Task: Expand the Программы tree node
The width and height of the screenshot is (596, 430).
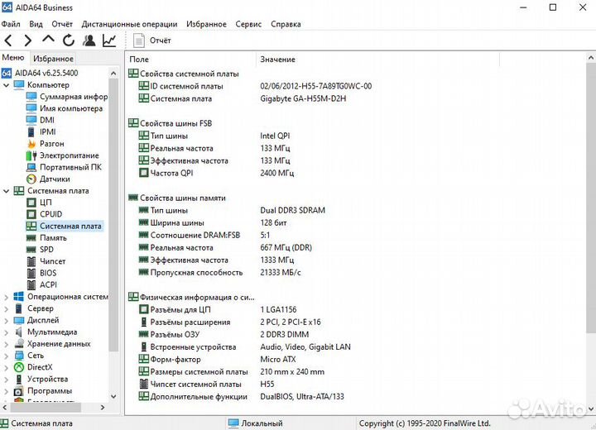Action: pos(6,391)
